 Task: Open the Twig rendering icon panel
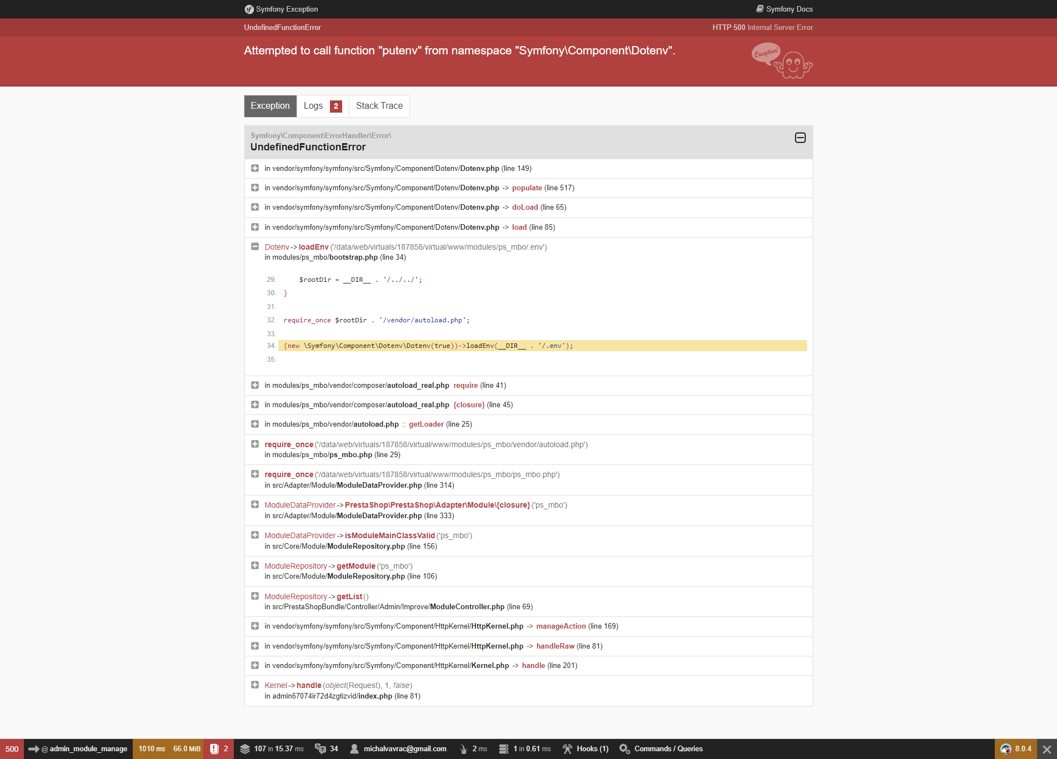464,749
